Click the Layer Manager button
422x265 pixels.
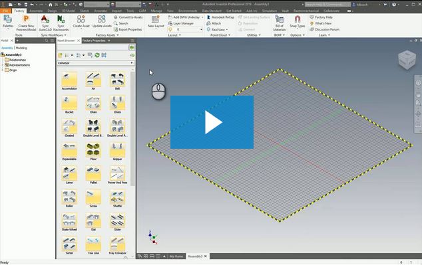181,23
